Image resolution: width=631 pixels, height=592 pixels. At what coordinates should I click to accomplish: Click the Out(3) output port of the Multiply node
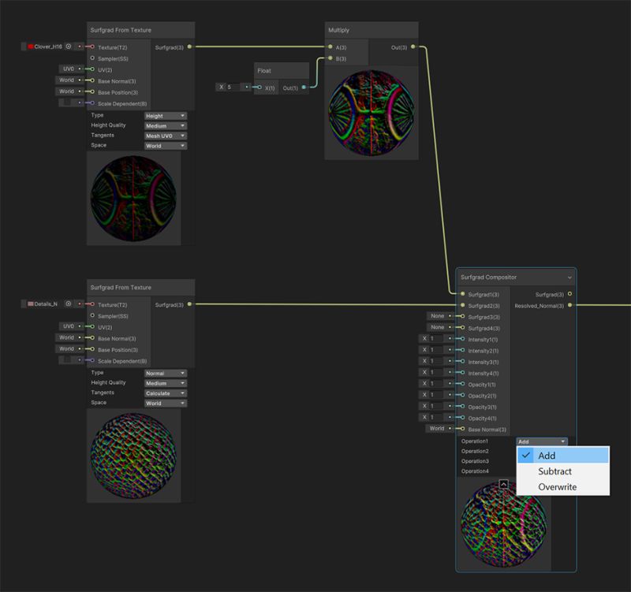[x=413, y=47]
